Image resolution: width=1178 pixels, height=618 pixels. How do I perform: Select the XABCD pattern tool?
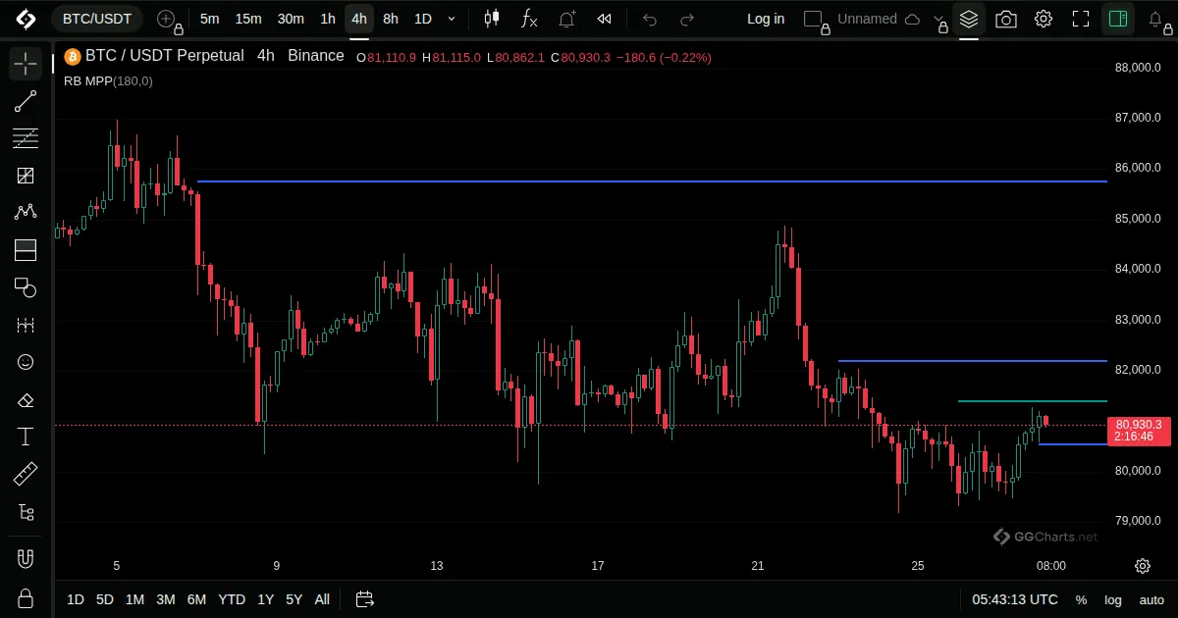tap(26, 213)
